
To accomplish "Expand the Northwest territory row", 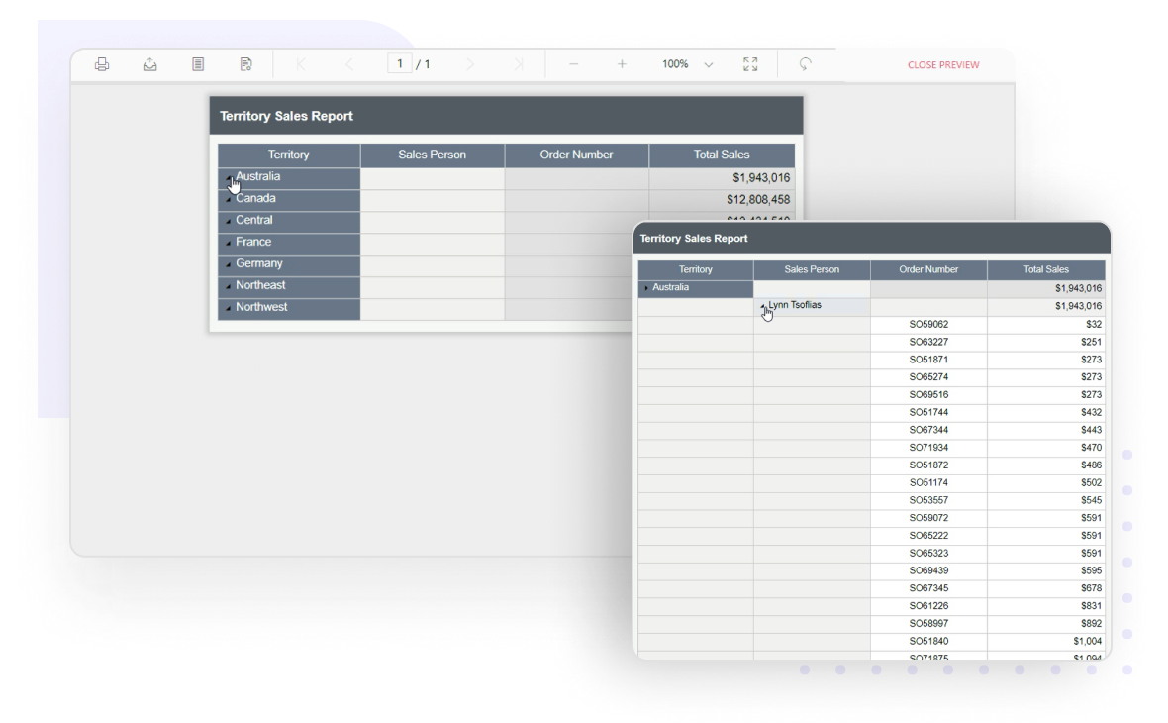I will 228,309.
